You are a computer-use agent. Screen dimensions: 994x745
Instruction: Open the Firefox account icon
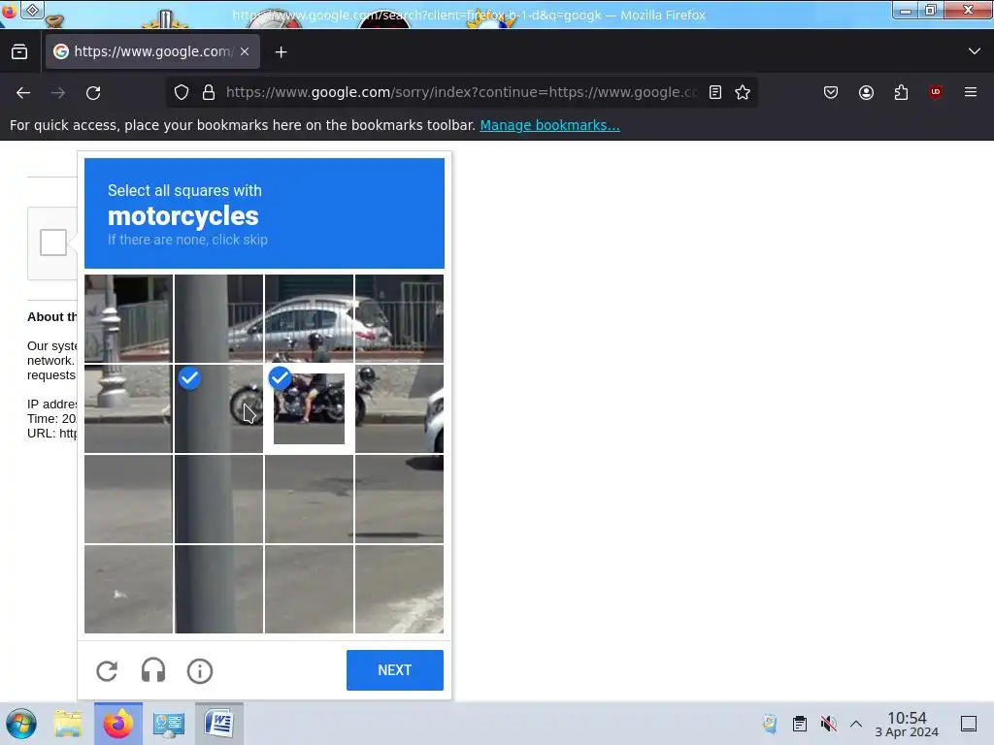pos(866,92)
